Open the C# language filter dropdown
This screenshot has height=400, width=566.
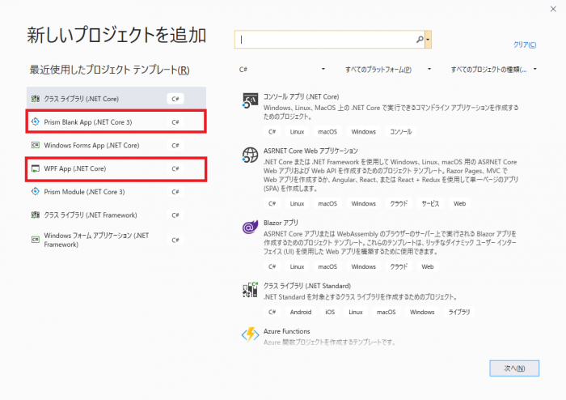pyautogui.click(x=283, y=70)
